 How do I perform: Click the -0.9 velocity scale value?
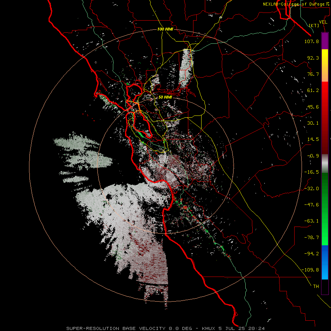click(313, 156)
